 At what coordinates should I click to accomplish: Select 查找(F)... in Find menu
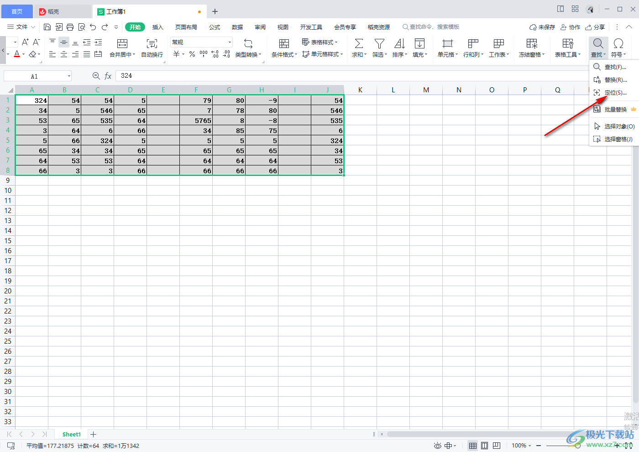[x=614, y=67]
